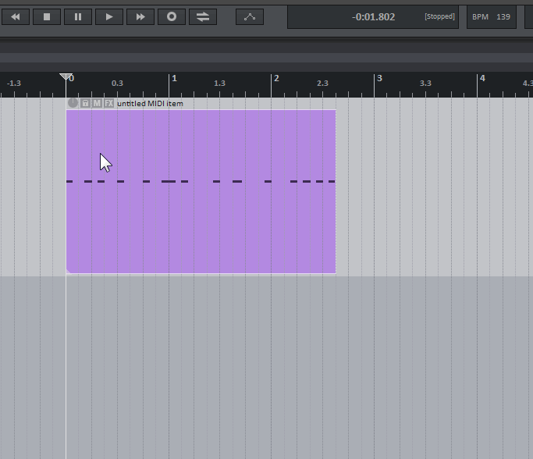Screen dimensions: 533x459
Task: Click the time position display
Action: coord(373,16)
